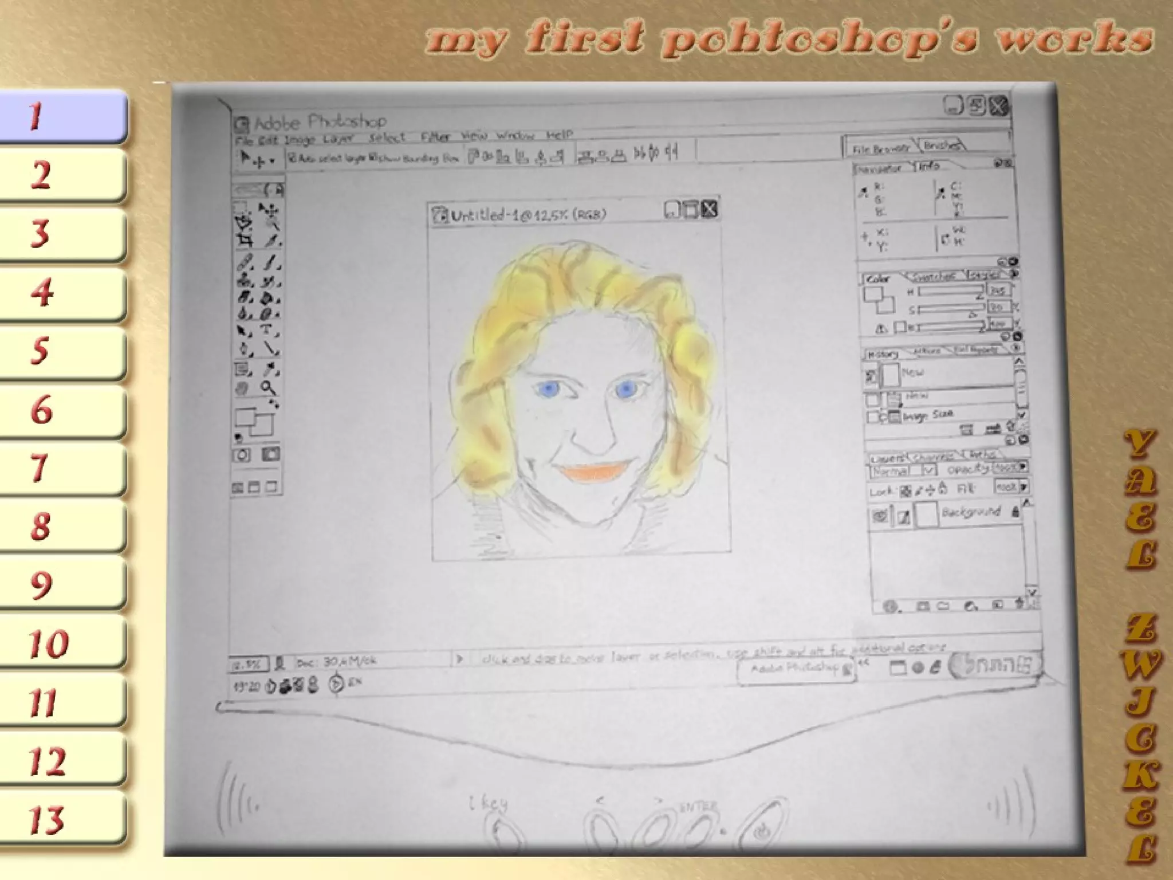
Task: Open the Normal blend mode dropdown
Action: pyautogui.click(x=929, y=471)
